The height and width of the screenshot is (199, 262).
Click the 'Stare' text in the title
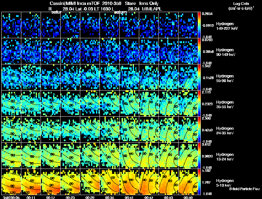click(x=130, y=3)
